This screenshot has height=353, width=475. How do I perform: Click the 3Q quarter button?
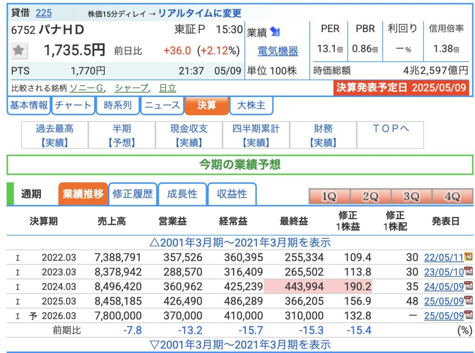(x=411, y=196)
